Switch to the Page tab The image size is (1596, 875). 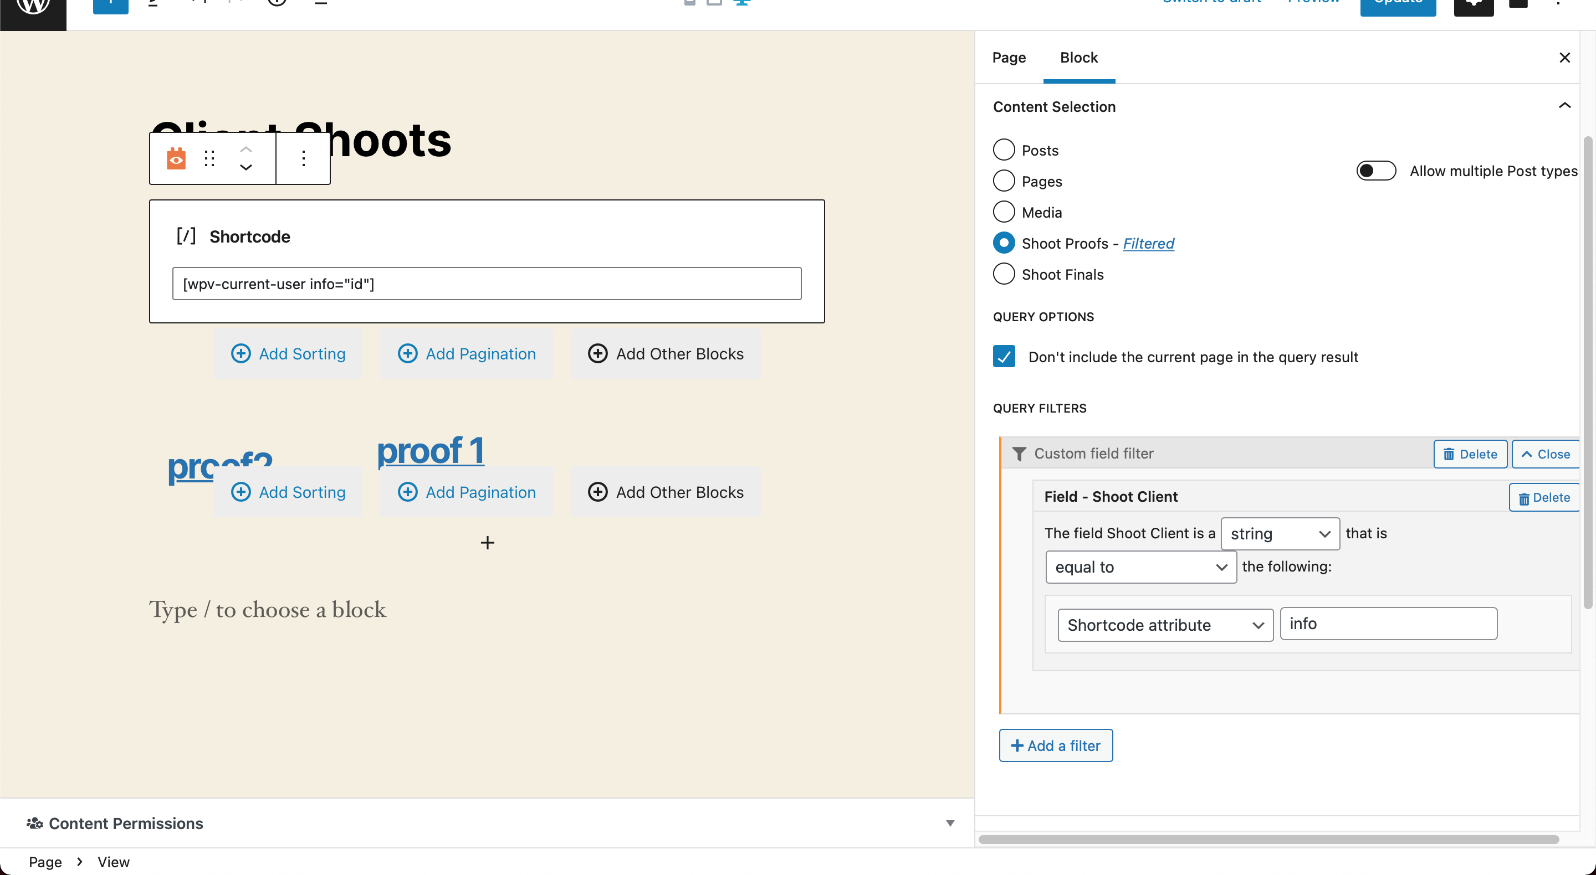[1009, 58]
